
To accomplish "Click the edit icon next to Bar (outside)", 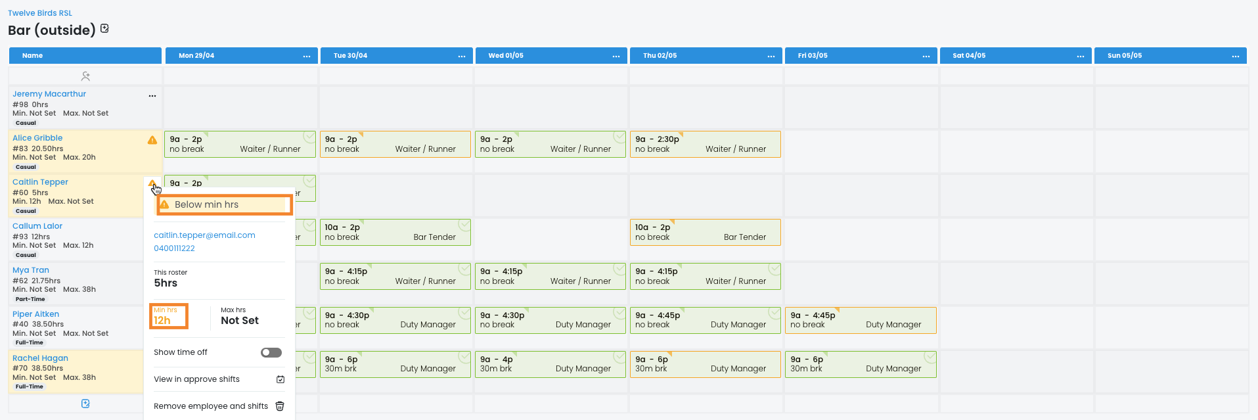I will (x=104, y=29).
